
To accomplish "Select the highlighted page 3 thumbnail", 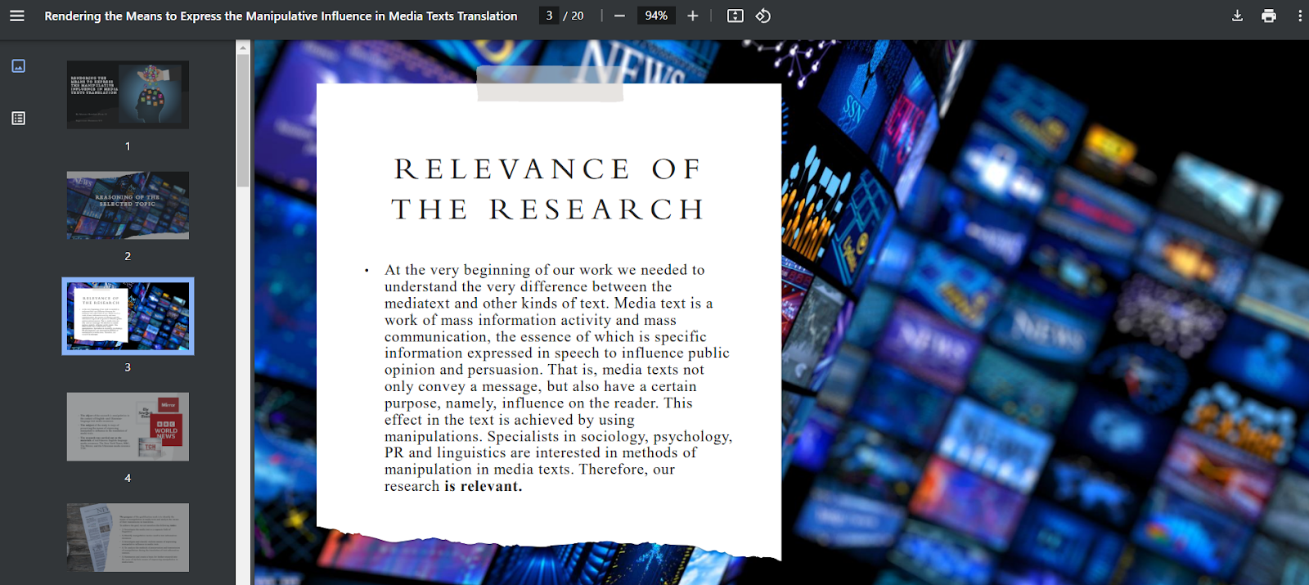I will pos(128,316).
